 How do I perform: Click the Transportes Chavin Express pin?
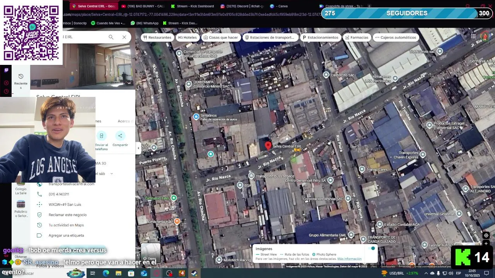(x=423, y=154)
